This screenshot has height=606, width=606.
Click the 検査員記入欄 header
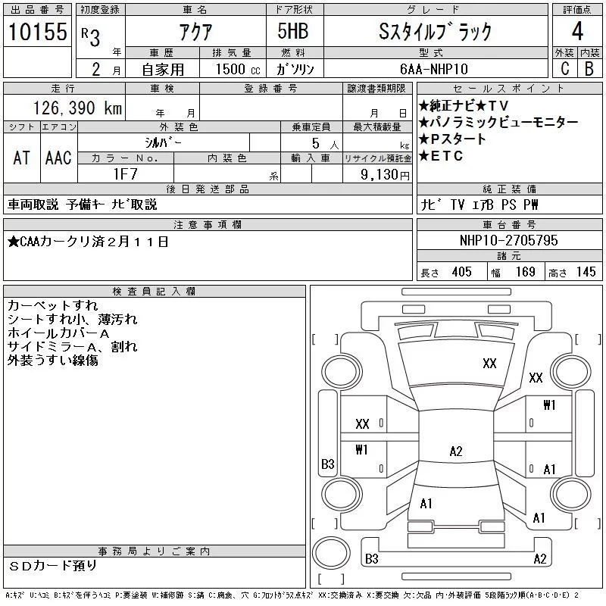(x=155, y=292)
